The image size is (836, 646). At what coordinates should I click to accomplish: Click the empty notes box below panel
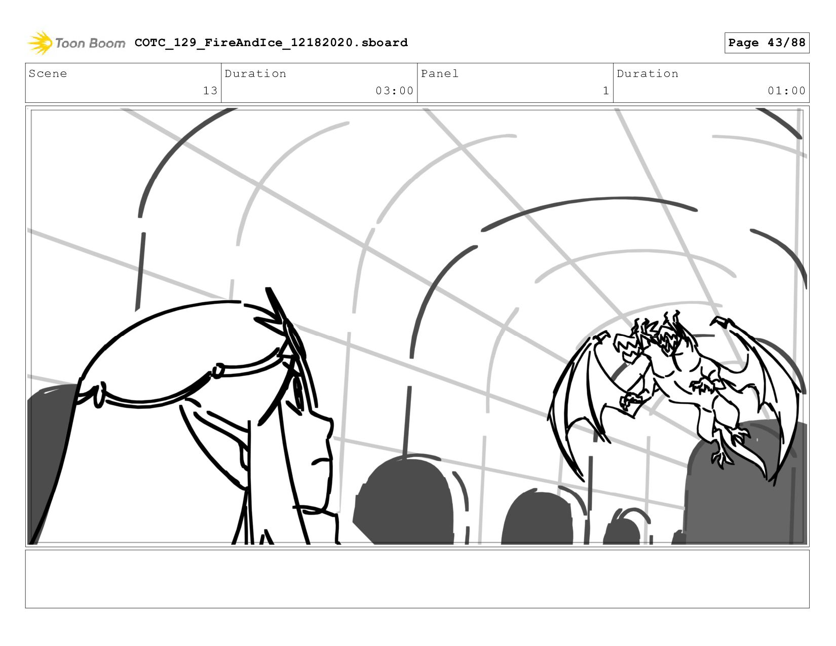[417, 579]
